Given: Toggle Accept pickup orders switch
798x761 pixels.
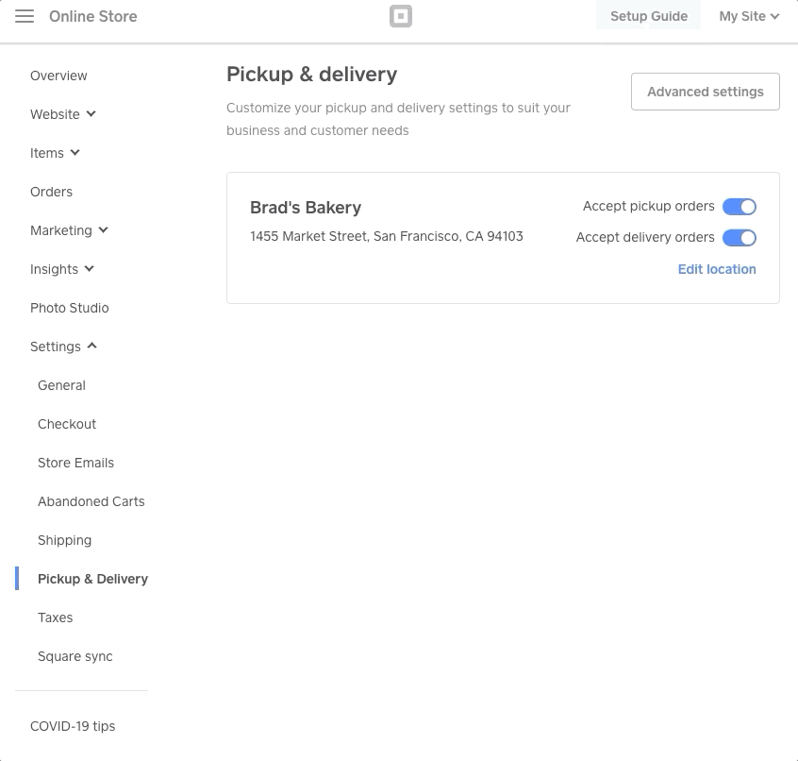Looking at the screenshot, I should (x=739, y=207).
